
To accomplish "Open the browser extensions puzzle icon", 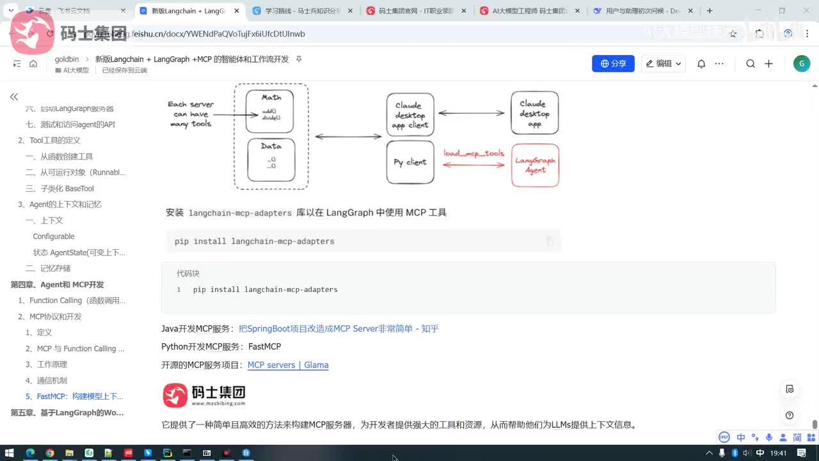I will tap(759, 34).
